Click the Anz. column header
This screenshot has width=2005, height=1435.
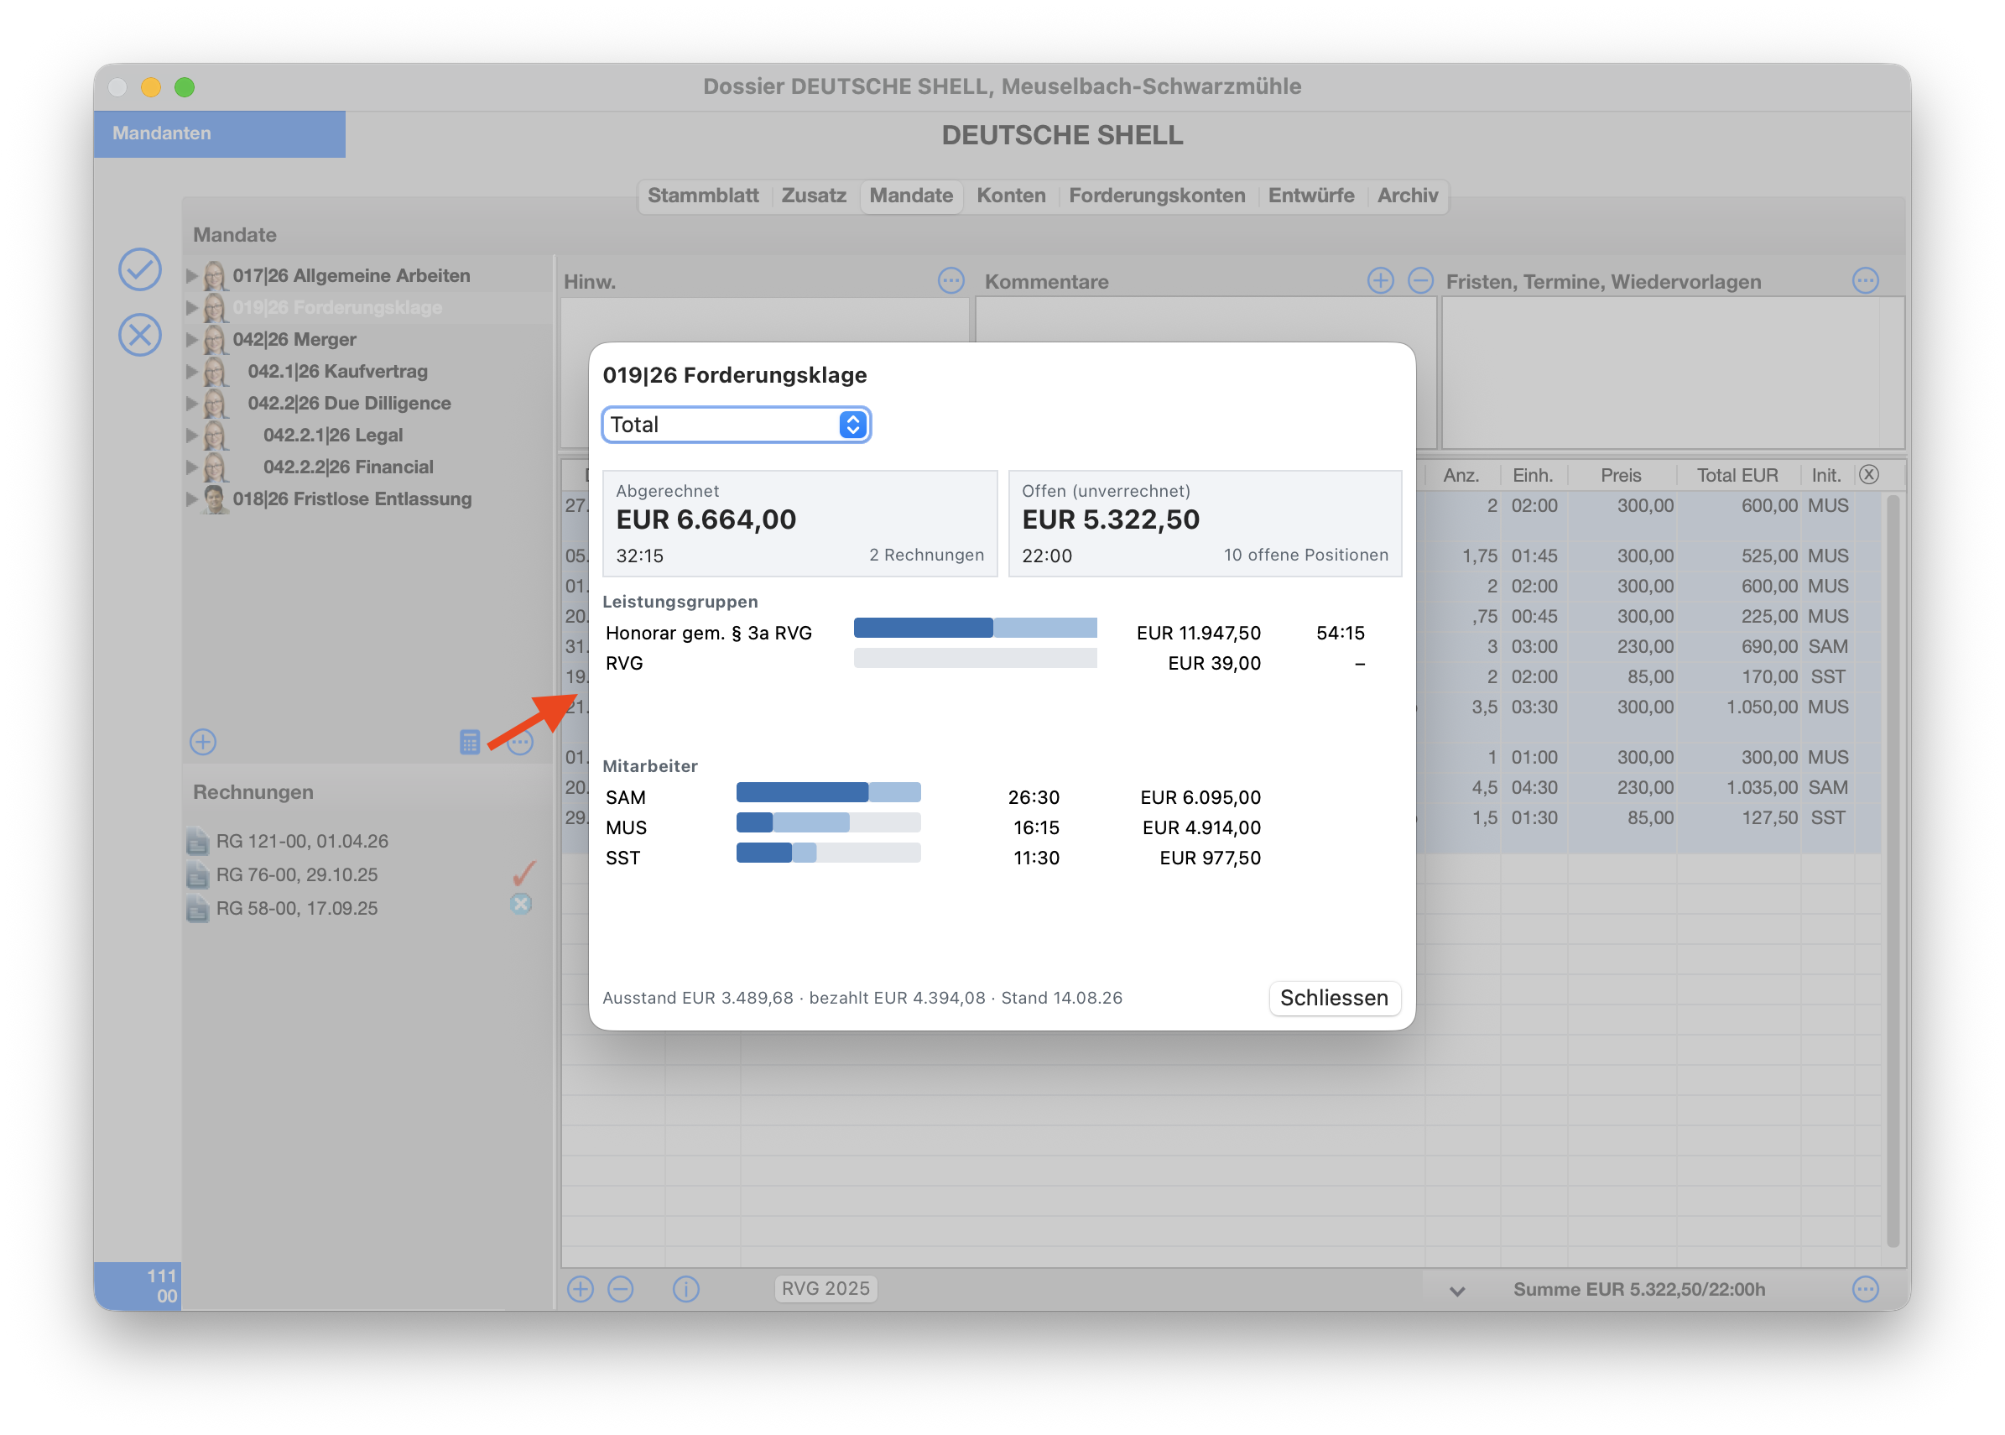tap(1461, 475)
